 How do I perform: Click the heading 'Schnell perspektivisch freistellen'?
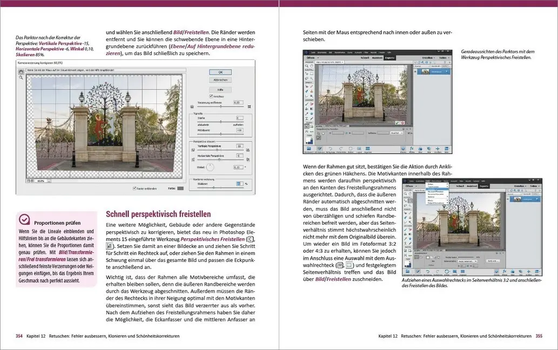click(x=158, y=214)
